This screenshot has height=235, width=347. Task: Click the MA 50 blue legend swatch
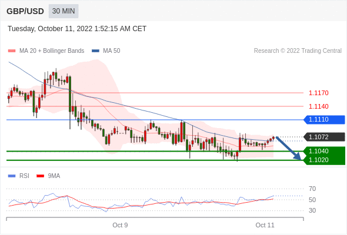96,51
